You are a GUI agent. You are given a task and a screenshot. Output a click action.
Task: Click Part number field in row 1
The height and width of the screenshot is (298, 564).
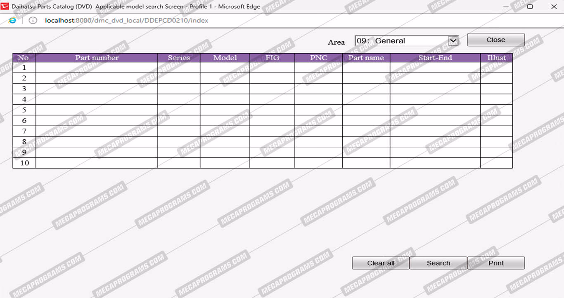point(97,68)
